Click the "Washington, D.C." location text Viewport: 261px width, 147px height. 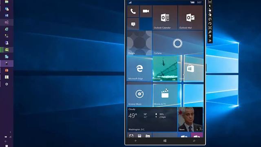pyautogui.click(x=137, y=129)
